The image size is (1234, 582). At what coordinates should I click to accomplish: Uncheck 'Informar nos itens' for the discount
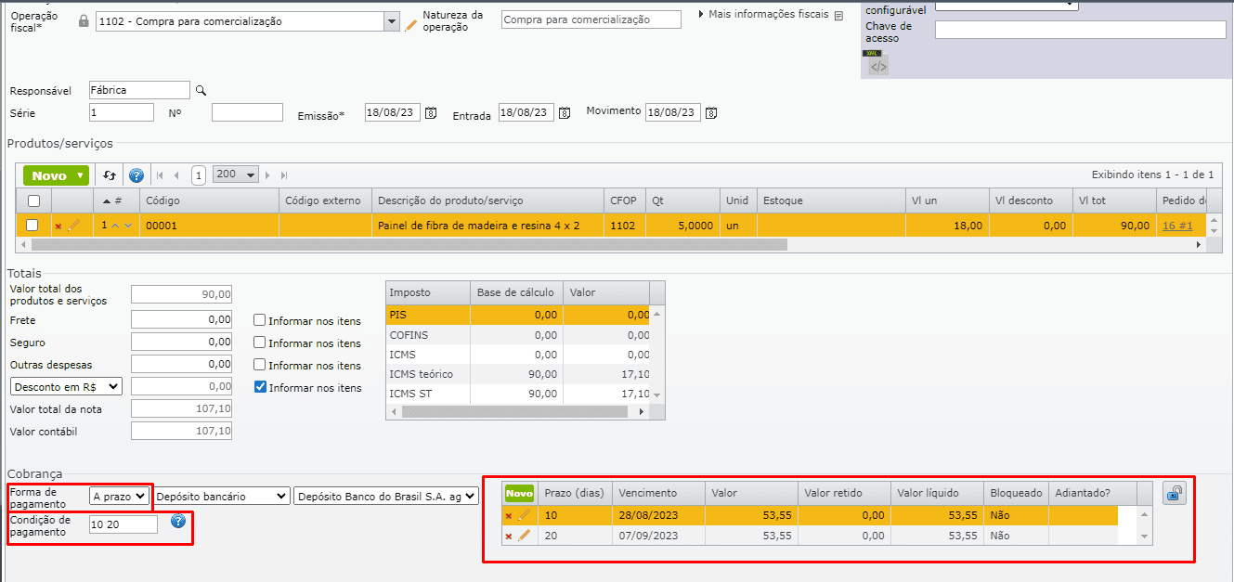click(260, 387)
